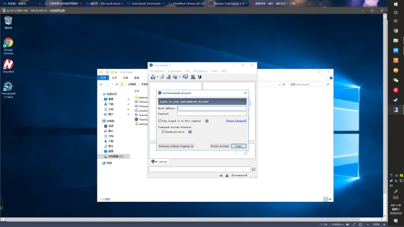This screenshot has height=227, width=404.
Task: Click info icon beside Synchronization
Action: click(x=190, y=132)
